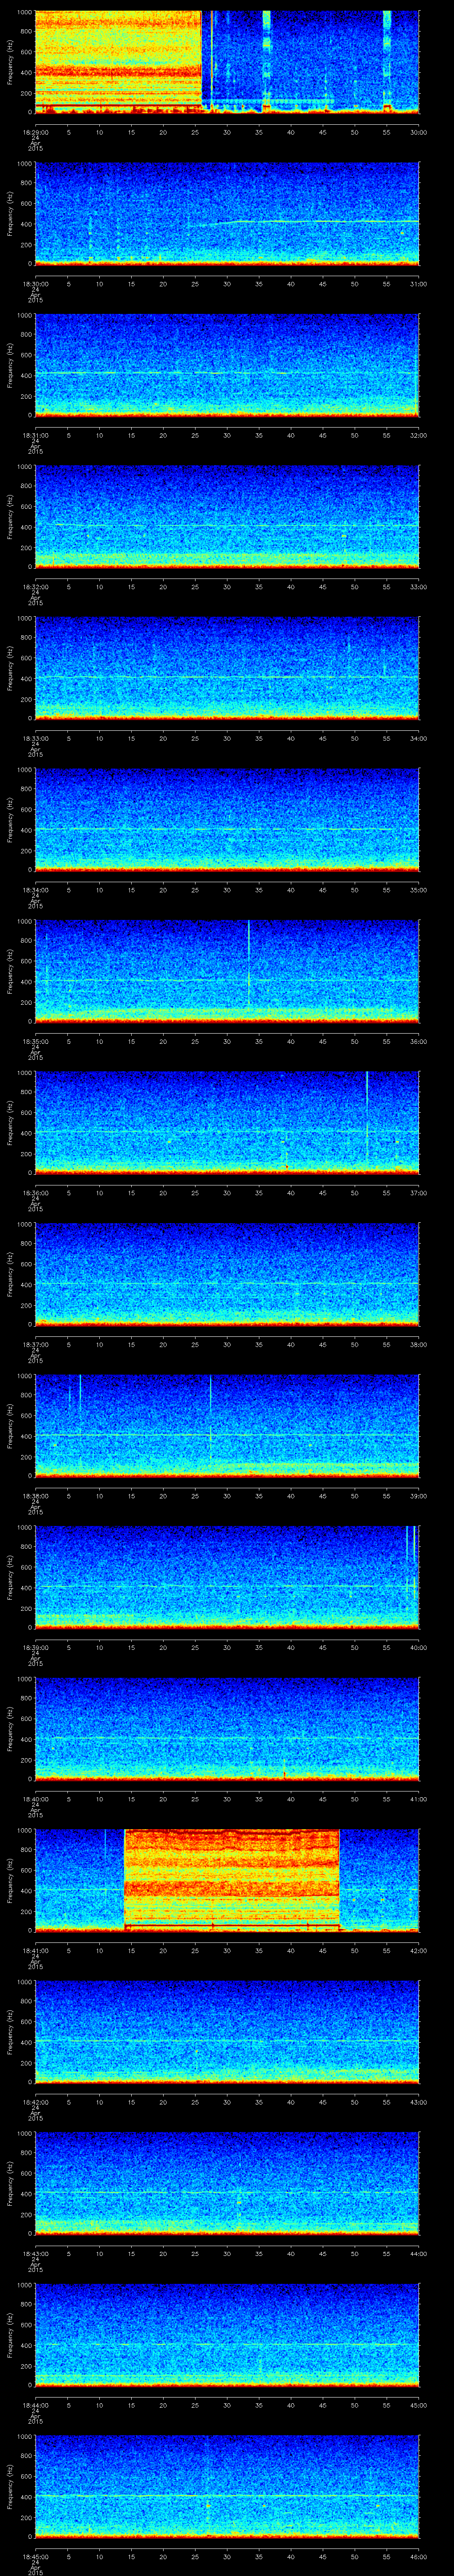Click the 18:34:00 start time label
The image size is (454, 2576).
(35, 890)
